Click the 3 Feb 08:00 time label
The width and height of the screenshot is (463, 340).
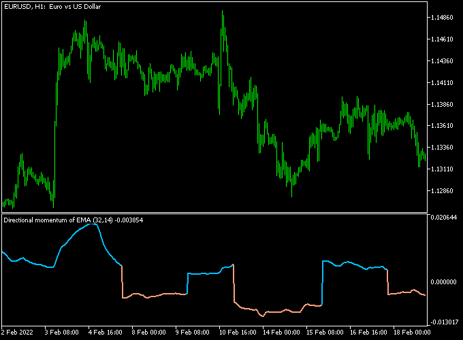(62, 333)
